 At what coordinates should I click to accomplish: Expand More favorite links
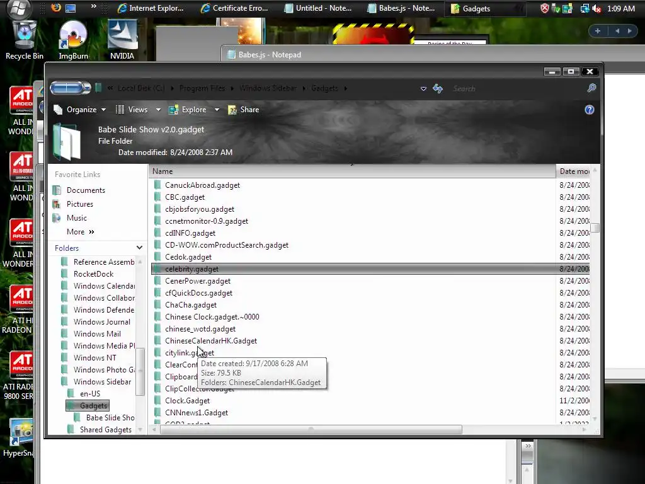point(81,232)
